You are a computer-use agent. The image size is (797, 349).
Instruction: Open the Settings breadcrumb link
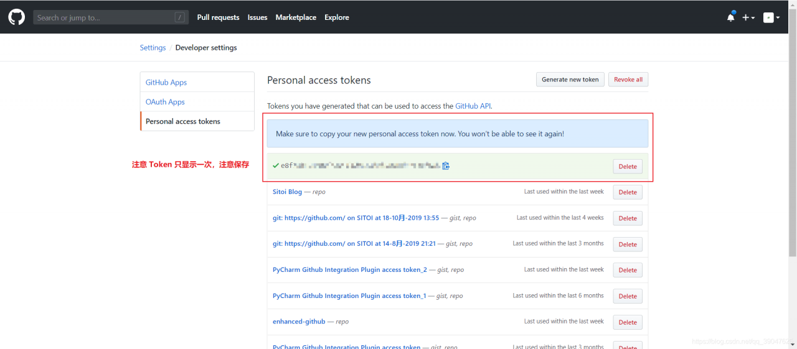click(x=153, y=47)
